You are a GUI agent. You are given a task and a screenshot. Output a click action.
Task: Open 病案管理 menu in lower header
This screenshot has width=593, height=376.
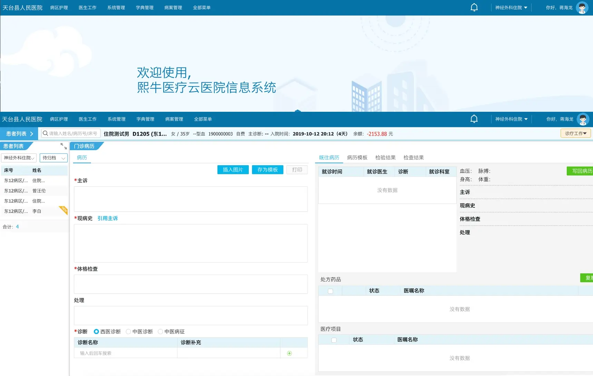174,119
